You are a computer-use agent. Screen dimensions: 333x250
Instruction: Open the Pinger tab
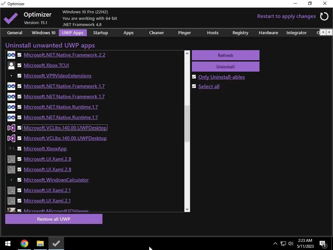coord(185,33)
